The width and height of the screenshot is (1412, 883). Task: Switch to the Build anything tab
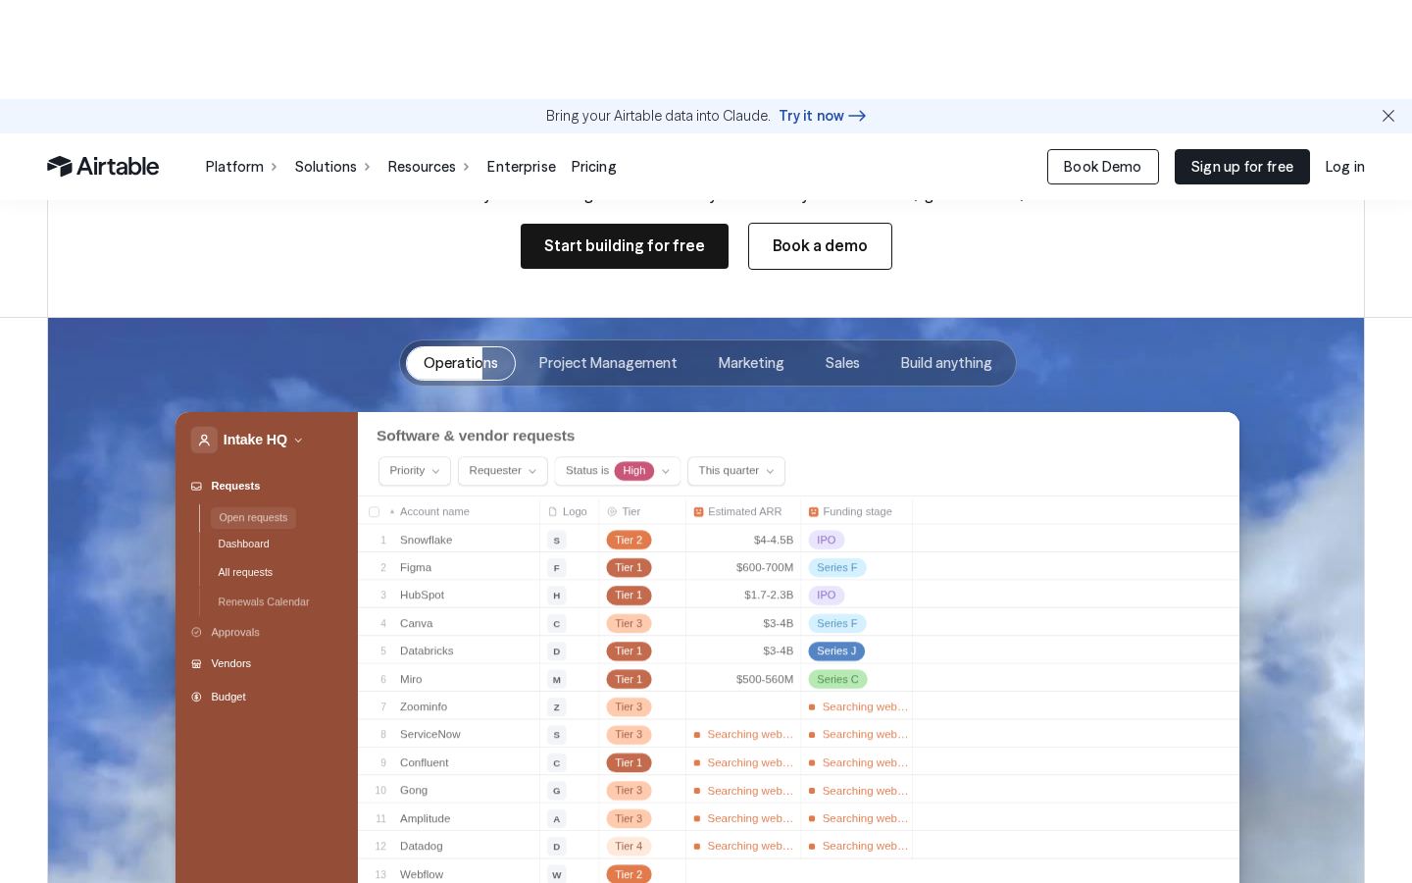(946, 363)
